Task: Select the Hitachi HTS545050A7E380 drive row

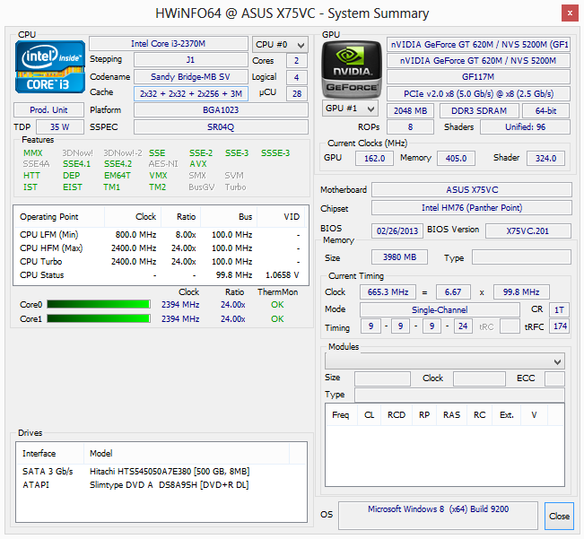Action: click(x=161, y=471)
